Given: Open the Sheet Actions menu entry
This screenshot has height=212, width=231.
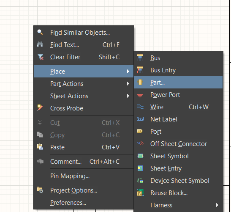Looking at the screenshot, I should point(84,96).
